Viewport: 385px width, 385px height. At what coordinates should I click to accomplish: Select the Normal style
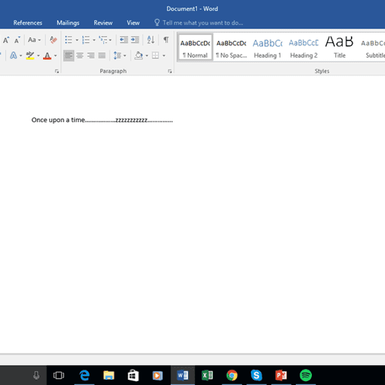pyautogui.click(x=195, y=47)
